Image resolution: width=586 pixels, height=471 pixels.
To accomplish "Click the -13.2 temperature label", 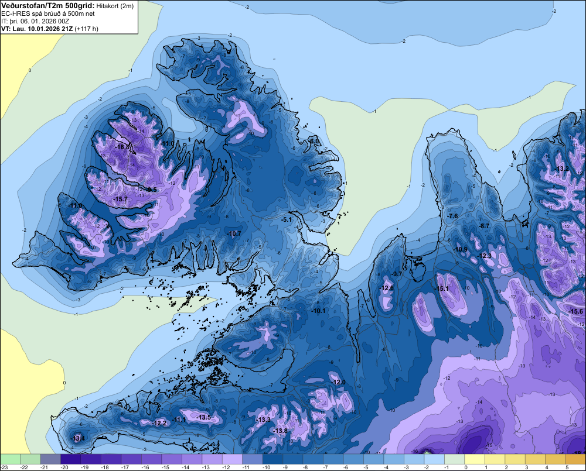I will tap(561, 169).
